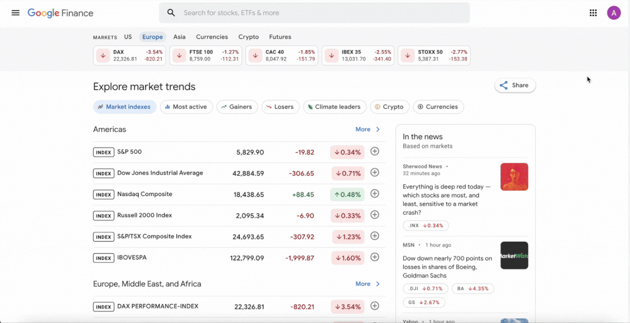This screenshot has height=323, width=630.
Task: Open the .DJI 0.71% news chip
Action: tap(425, 289)
